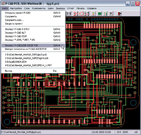Click the red exit door icon
The height and width of the screenshot is (135, 141).
(x=119, y=14)
